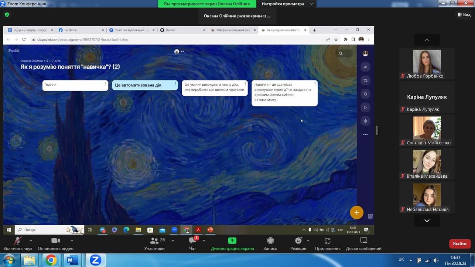This screenshot has width=475, height=267.
Task: Switch to Мій феноменальний padlet tab
Action: point(233,30)
